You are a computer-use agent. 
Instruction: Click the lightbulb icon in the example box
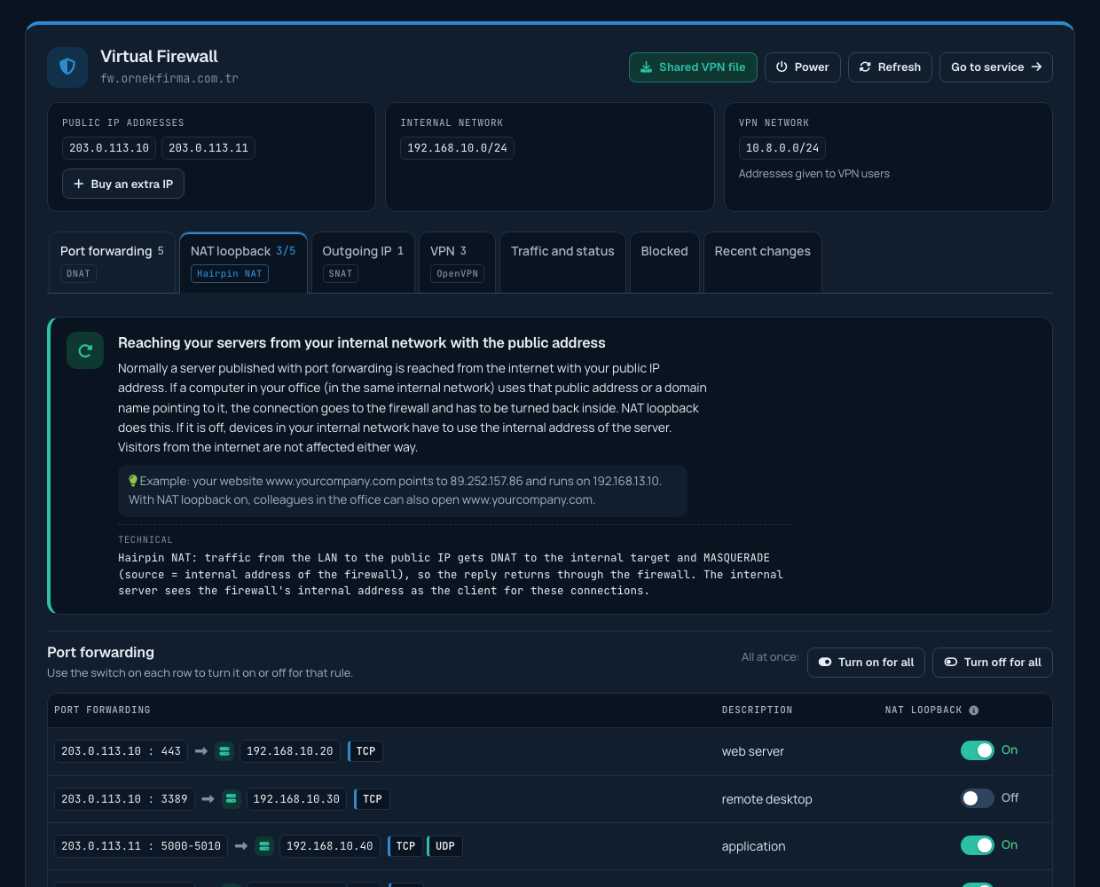tap(133, 481)
